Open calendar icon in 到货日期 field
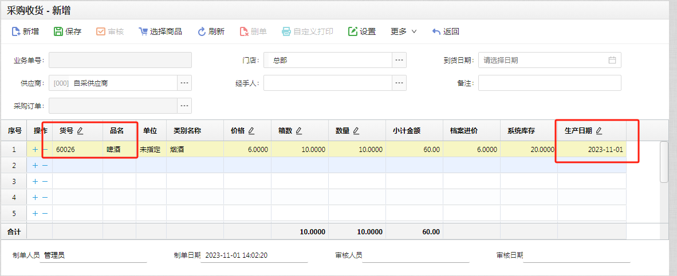 tap(612, 60)
